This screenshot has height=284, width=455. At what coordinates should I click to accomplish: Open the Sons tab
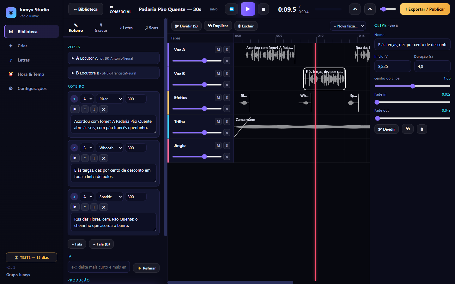tap(151, 28)
